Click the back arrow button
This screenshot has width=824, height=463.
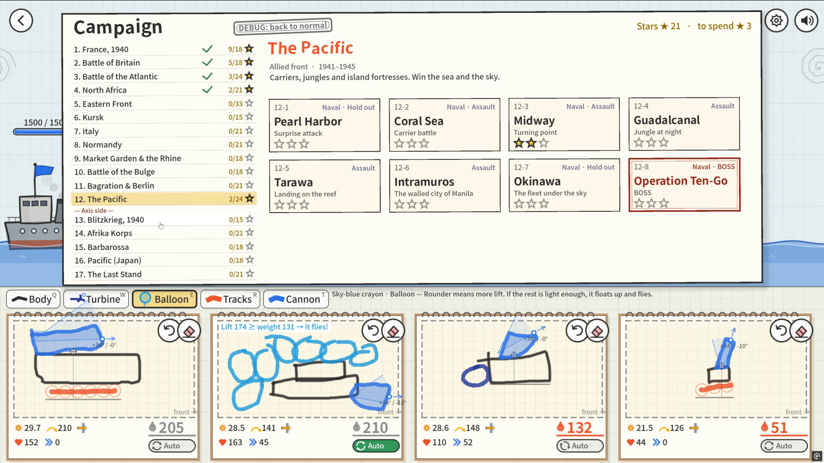21,20
